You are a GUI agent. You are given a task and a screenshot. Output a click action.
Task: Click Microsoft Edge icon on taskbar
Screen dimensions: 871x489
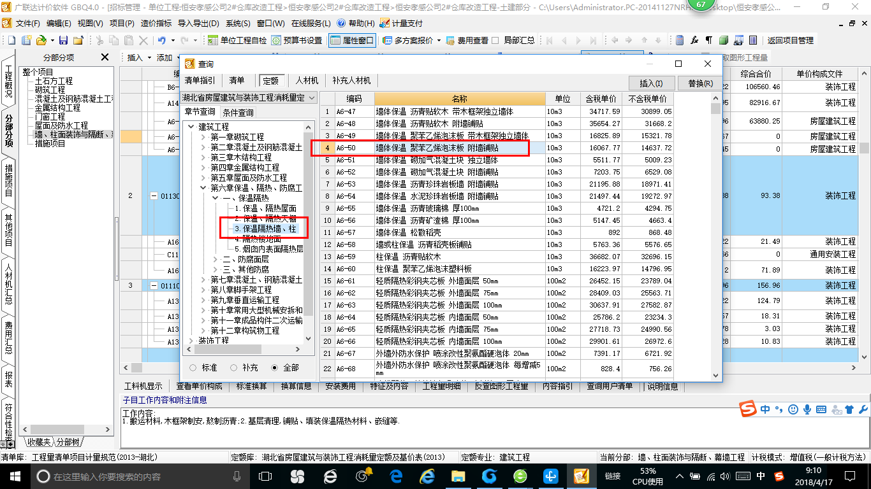[396, 476]
